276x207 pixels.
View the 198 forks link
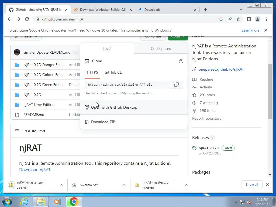click(207, 111)
